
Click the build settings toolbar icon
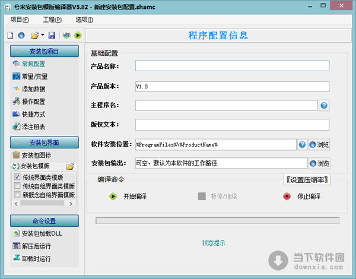click(x=66, y=35)
